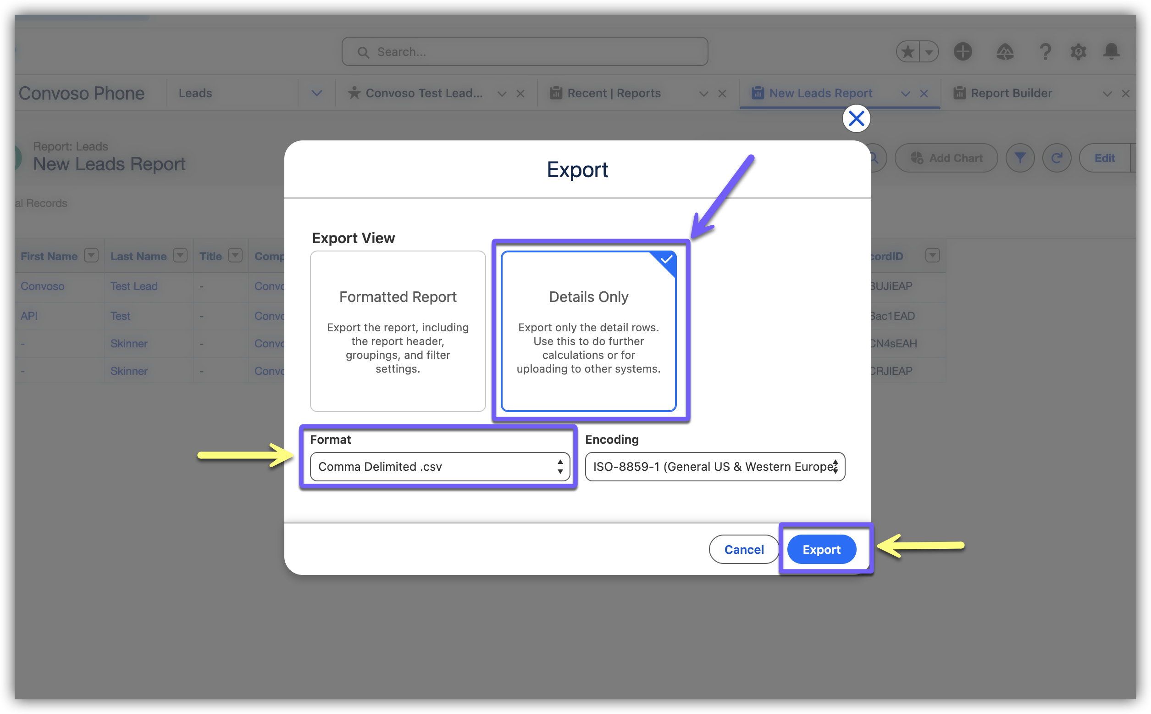Open First Name column menu arrow
Image resolution: width=1151 pixels, height=714 pixels.
tap(91, 256)
